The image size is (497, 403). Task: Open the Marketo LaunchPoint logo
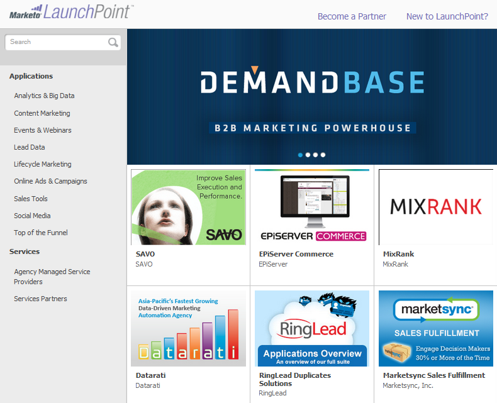click(x=72, y=12)
